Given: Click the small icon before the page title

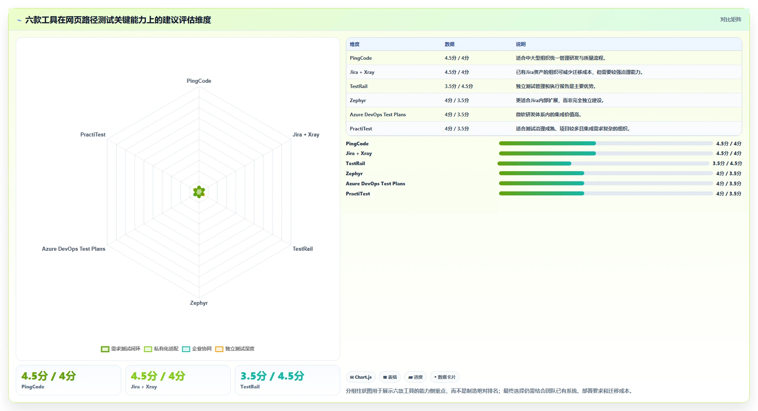Looking at the screenshot, I should tap(19, 20).
